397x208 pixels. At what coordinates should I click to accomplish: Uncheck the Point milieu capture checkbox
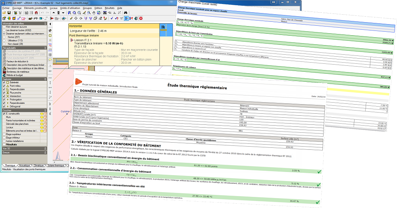(4, 86)
